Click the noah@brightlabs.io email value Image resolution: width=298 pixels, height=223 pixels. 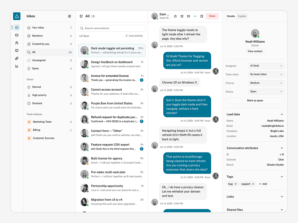click(273, 126)
